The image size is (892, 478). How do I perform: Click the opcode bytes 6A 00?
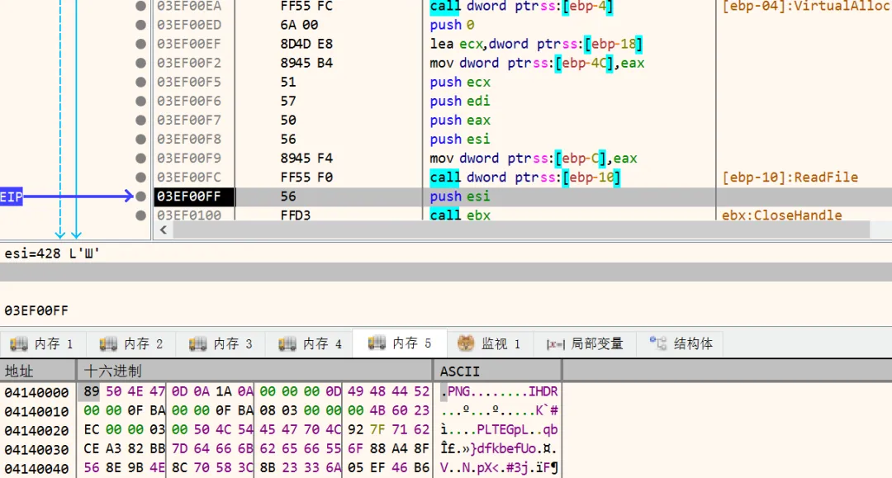299,25
